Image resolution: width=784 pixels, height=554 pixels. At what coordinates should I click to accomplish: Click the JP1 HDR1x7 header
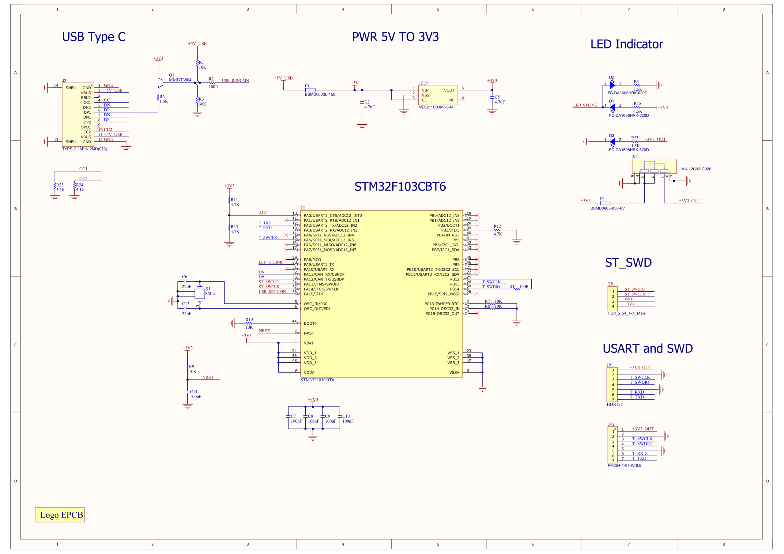pos(612,385)
